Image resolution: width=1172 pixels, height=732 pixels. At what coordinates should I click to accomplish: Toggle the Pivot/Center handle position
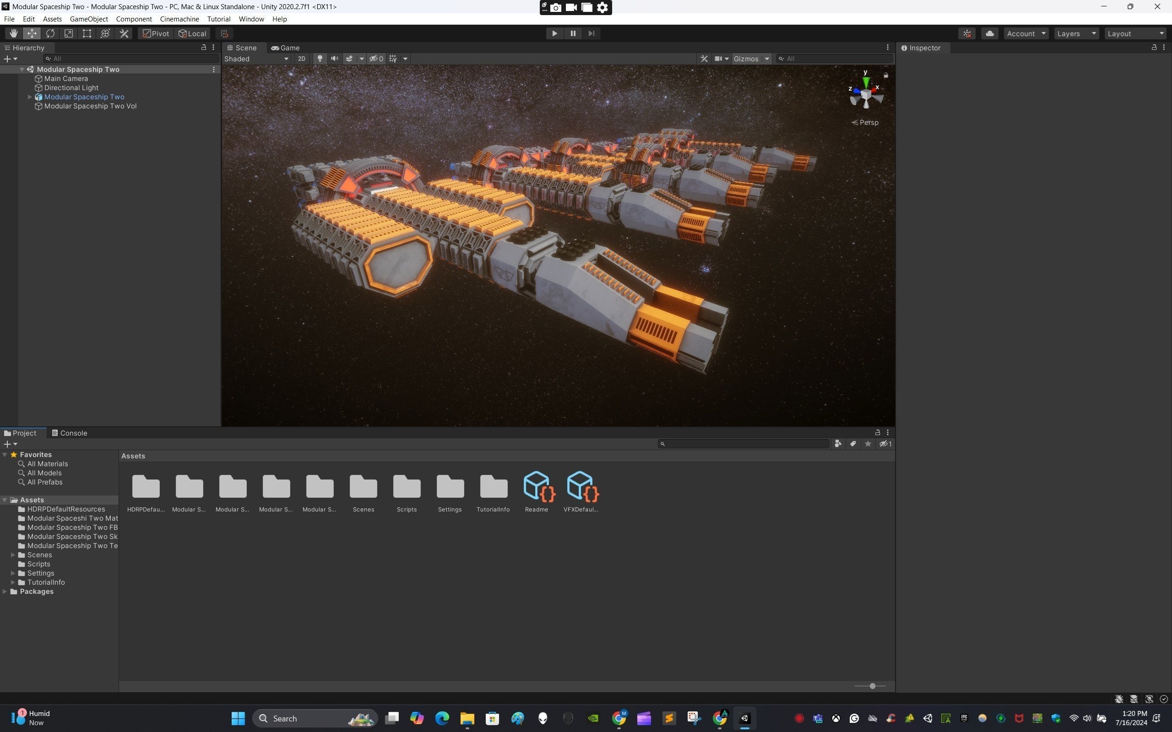(x=156, y=33)
